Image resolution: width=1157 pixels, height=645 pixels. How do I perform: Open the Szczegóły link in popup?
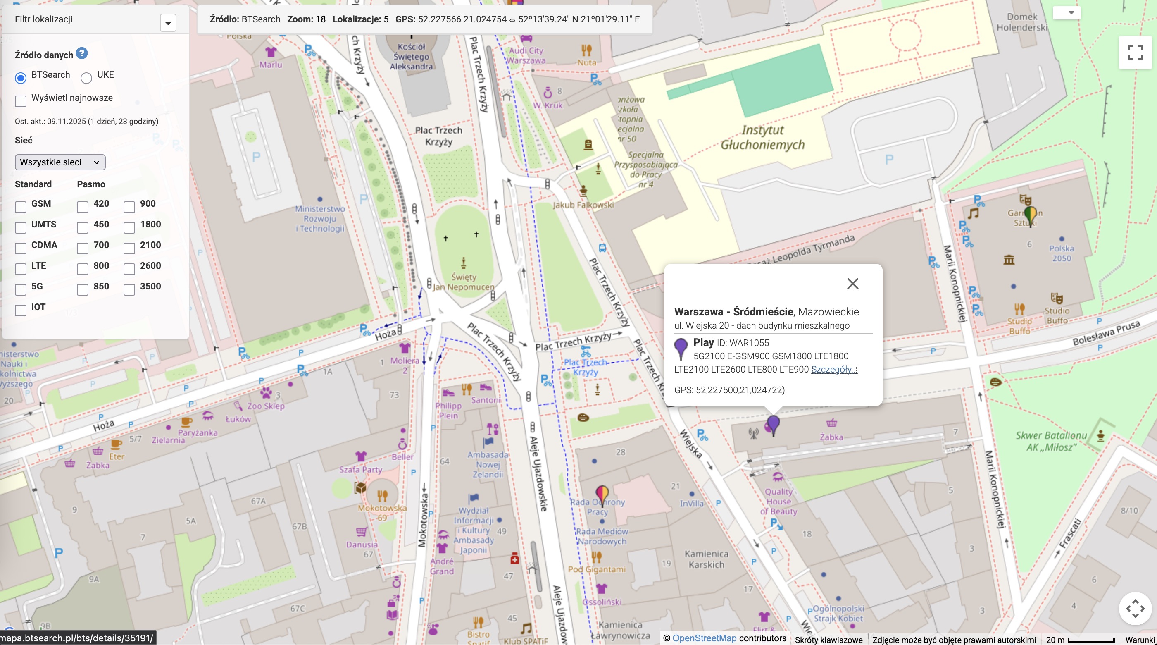point(833,370)
